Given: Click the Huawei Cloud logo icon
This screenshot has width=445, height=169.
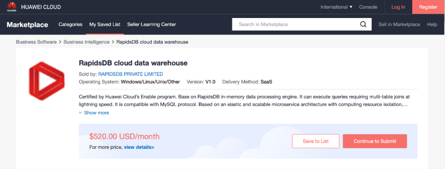Looking at the screenshot, I should pos(12,7).
